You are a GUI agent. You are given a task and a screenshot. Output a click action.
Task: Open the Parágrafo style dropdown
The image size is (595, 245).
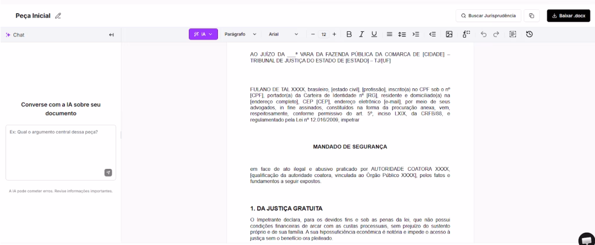coord(241,34)
